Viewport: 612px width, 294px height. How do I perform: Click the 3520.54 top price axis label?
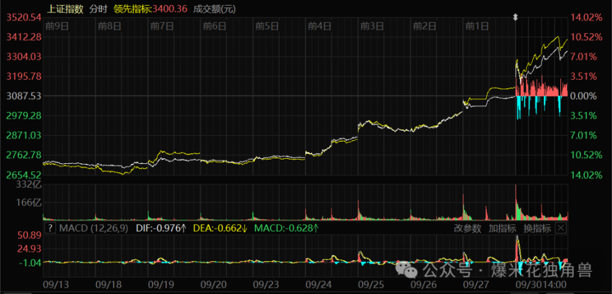(x=23, y=18)
